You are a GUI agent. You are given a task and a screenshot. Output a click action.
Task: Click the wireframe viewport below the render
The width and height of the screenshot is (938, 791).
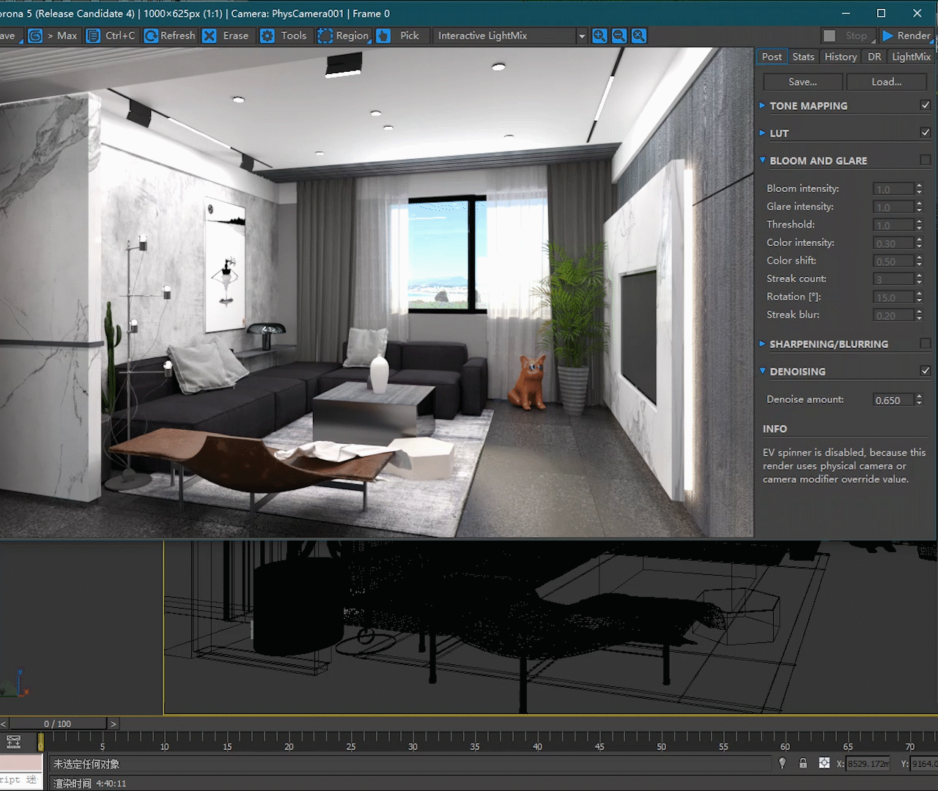point(550,627)
